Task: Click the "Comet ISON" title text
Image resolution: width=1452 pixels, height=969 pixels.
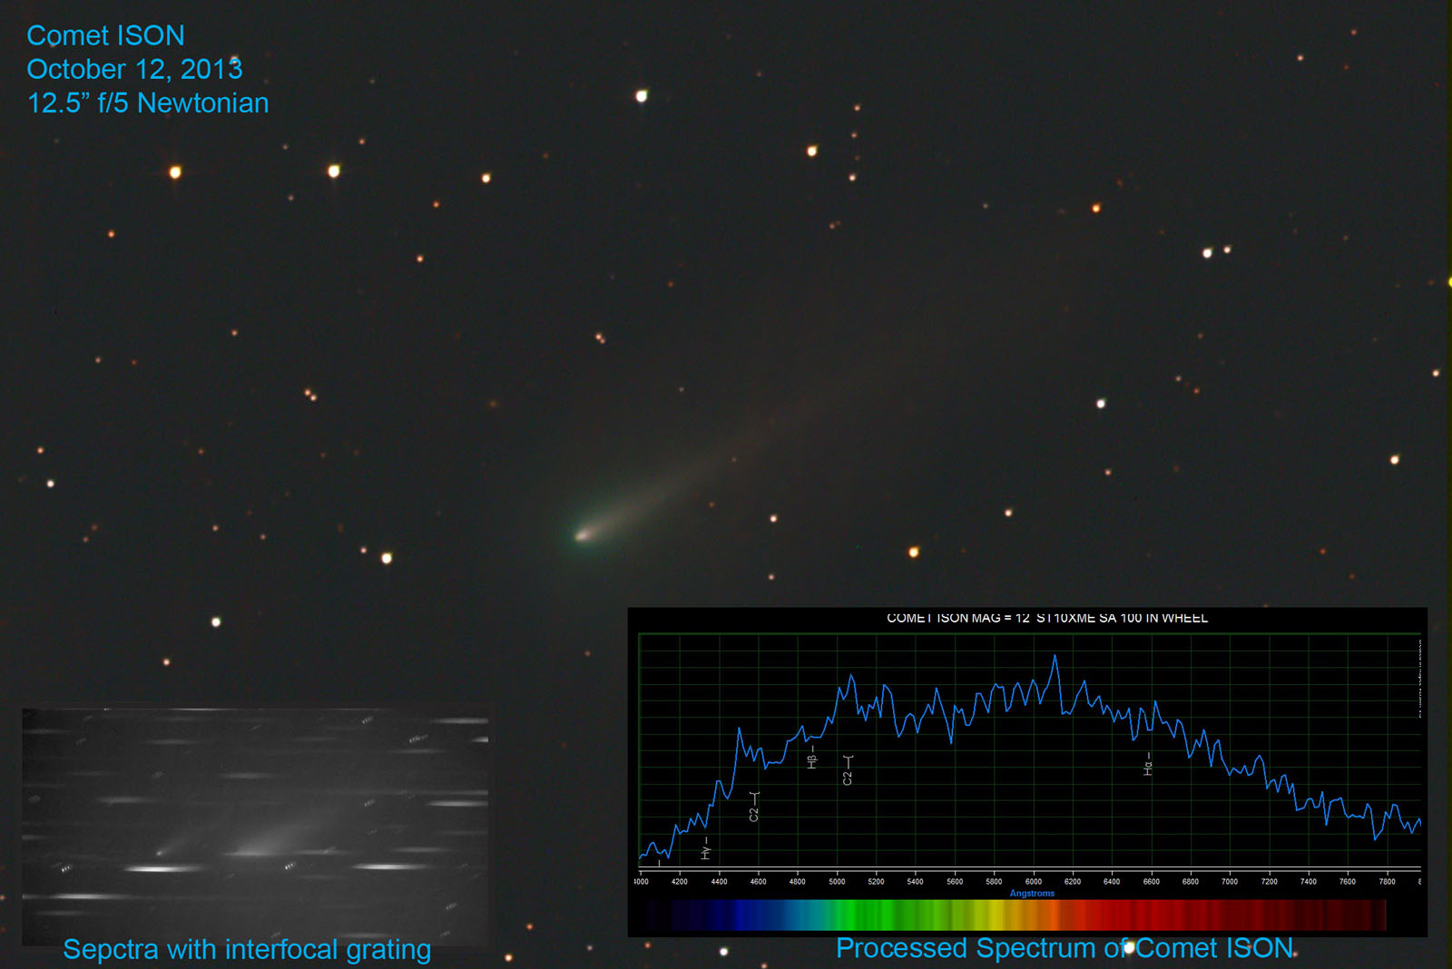Action: coord(105,35)
